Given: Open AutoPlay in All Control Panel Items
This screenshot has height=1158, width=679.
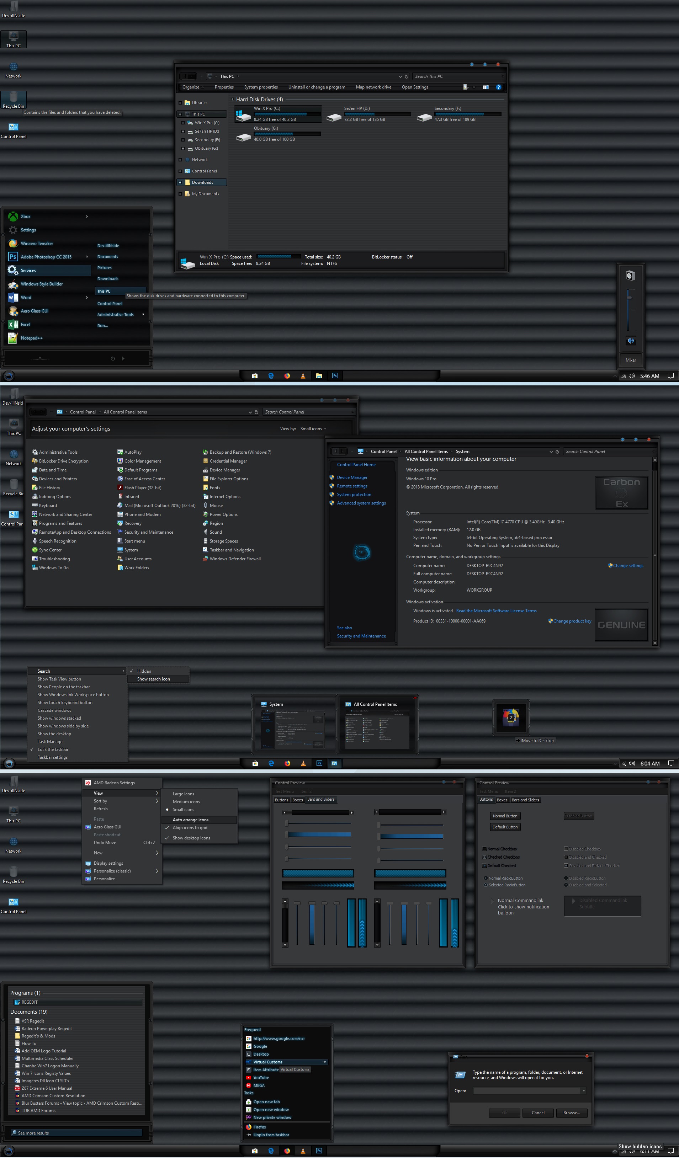Looking at the screenshot, I should point(129,452).
